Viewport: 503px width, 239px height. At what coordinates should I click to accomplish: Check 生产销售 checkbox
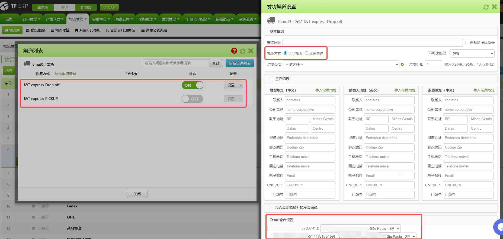point(271,79)
